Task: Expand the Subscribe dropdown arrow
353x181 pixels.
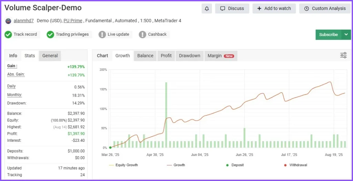Action: point(346,35)
